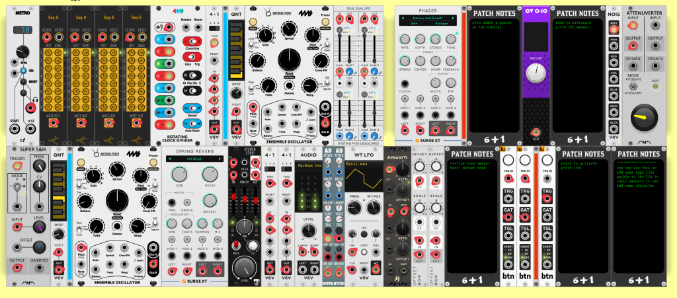This screenshot has width=677, height=298.
Task: Flip the MODE switch on Super S&H
Action: tap(17, 188)
